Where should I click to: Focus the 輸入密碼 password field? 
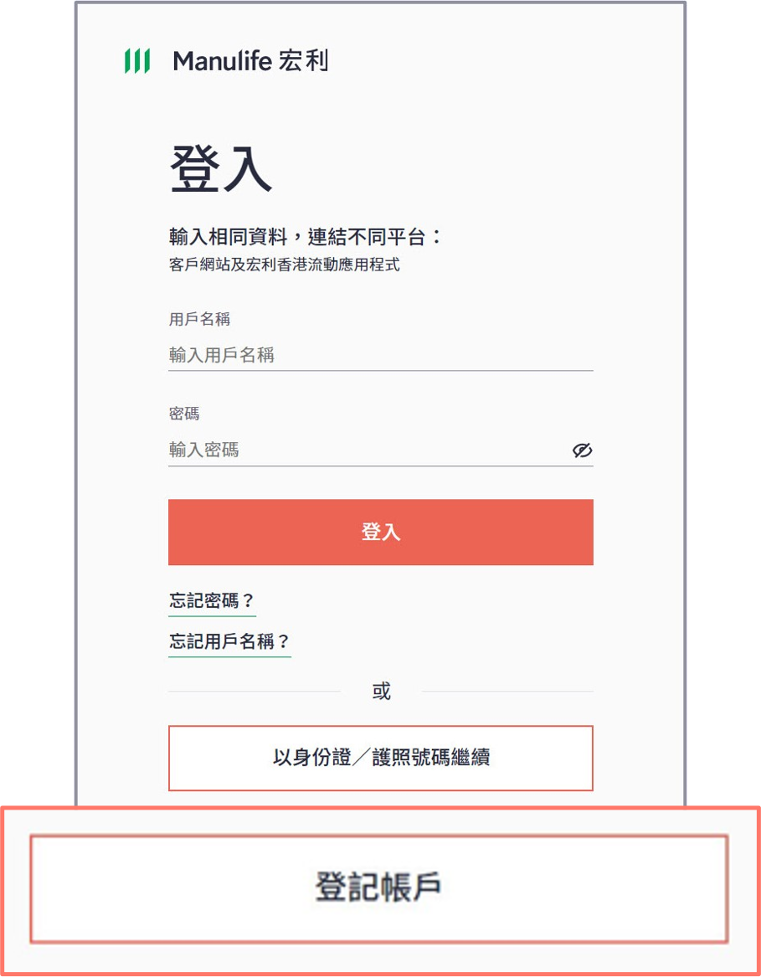pos(368,450)
